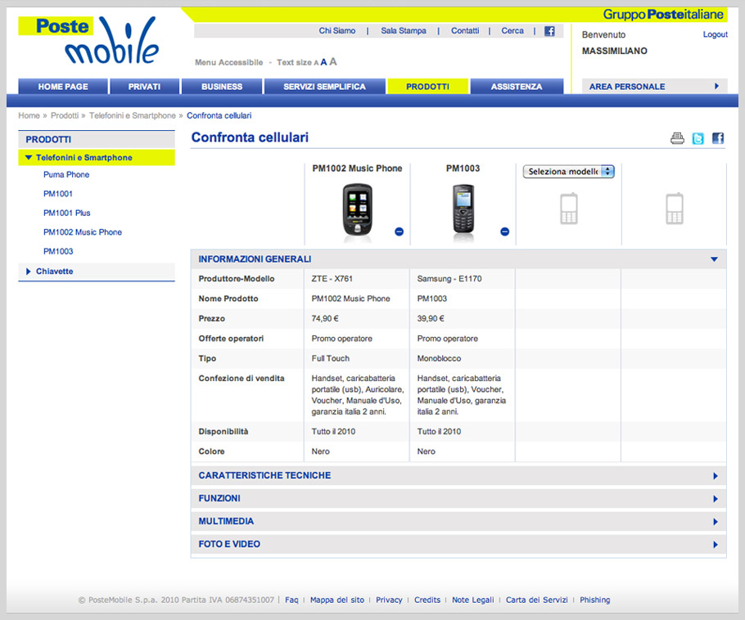Collapse the Informazioni Generali section
Viewport: 745px width, 620px height.
(x=458, y=259)
